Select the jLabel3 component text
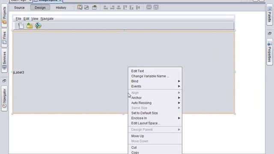Viewport: 274px width, 154px height. coord(18,72)
